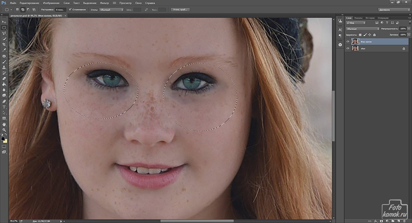This screenshot has width=412, height=223.
Task: Toggle visibility of the Фон layer
Action: click(348, 48)
